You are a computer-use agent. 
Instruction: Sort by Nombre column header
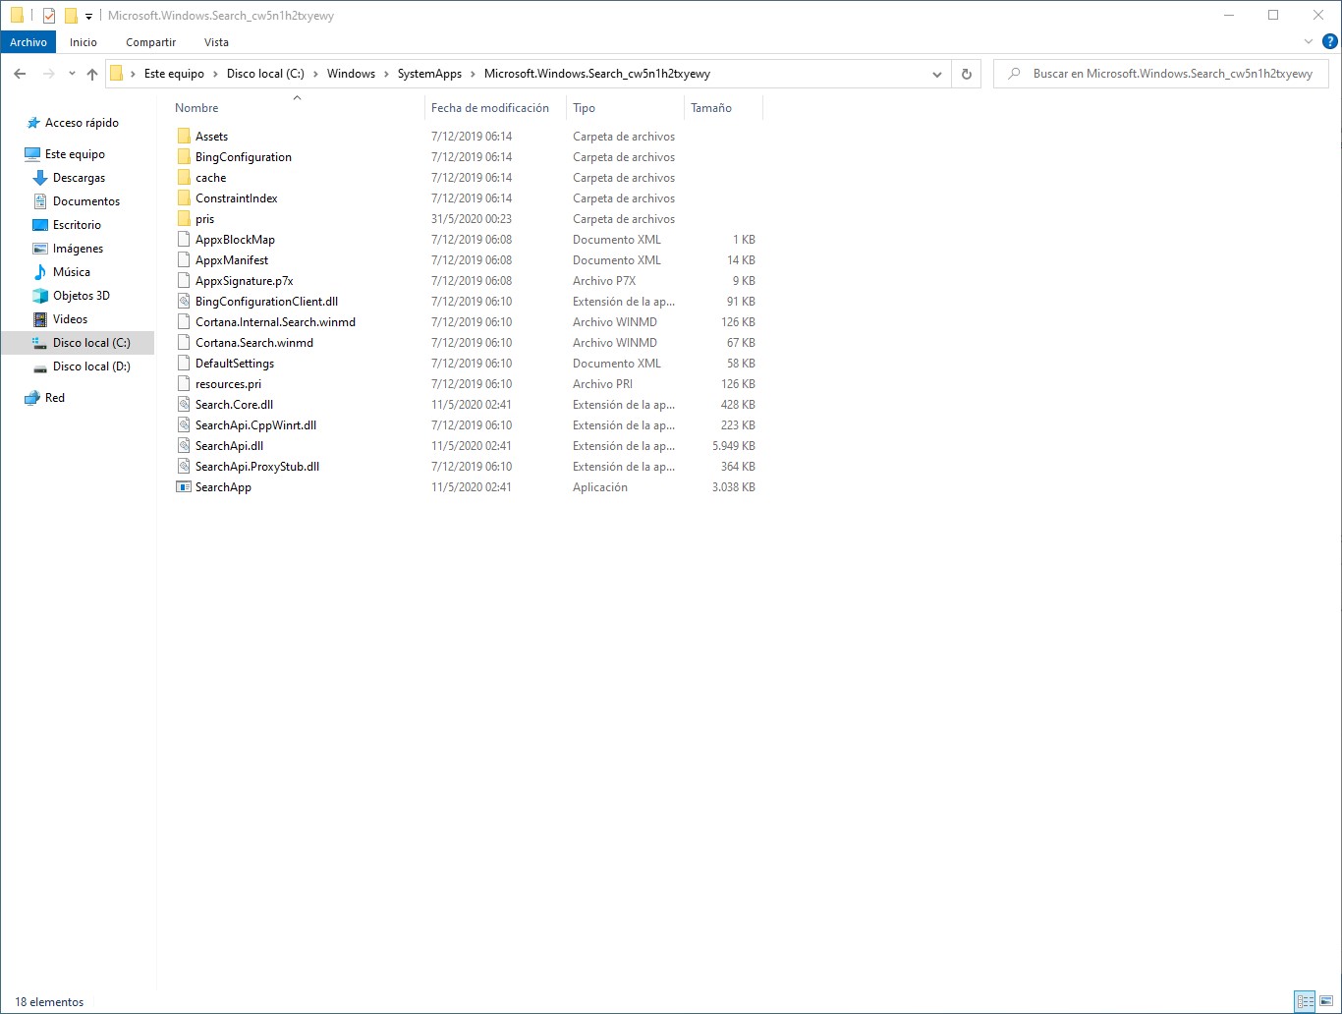click(196, 108)
